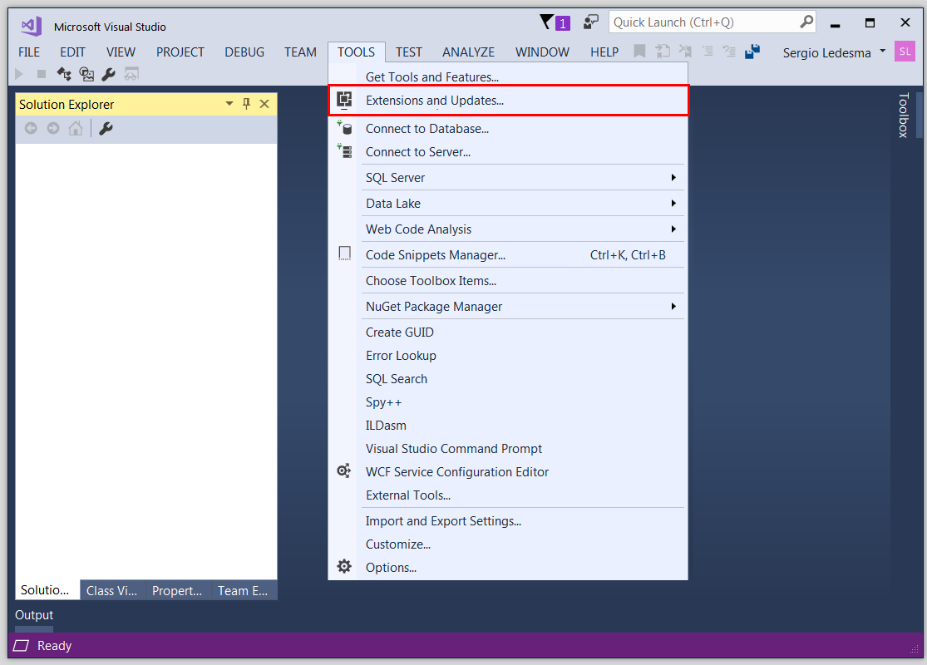Click Solution Explorer Home icon
The image size is (927, 665).
click(x=76, y=128)
